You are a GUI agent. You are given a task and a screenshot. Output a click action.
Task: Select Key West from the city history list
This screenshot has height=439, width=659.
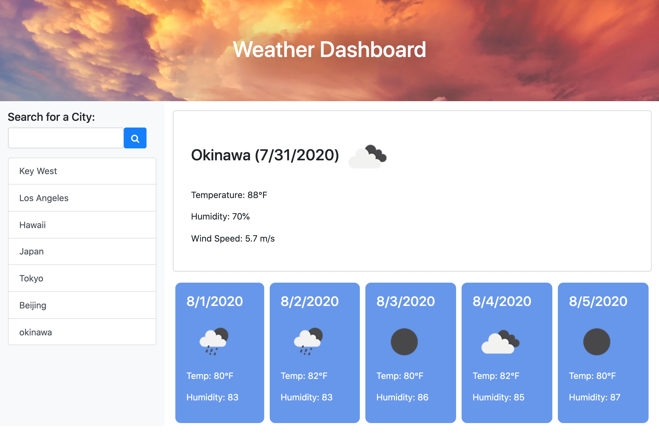tap(82, 171)
